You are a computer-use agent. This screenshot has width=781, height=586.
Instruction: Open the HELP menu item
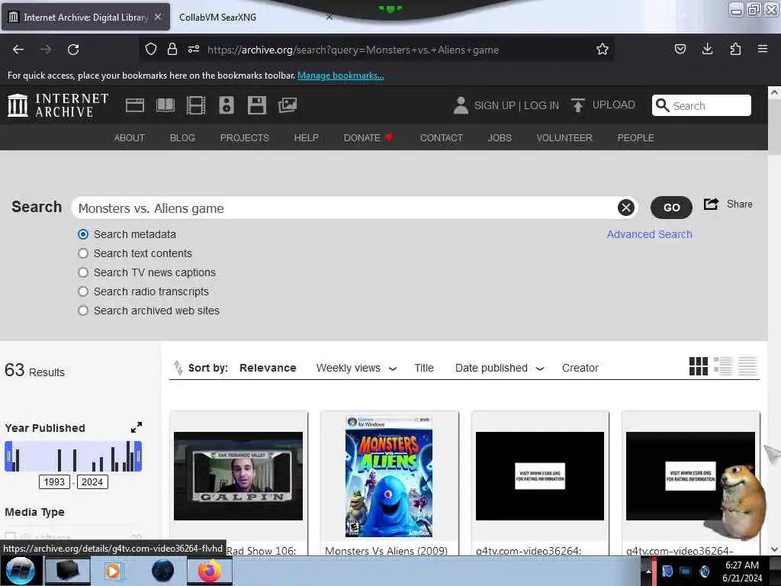pyautogui.click(x=307, y=137)
